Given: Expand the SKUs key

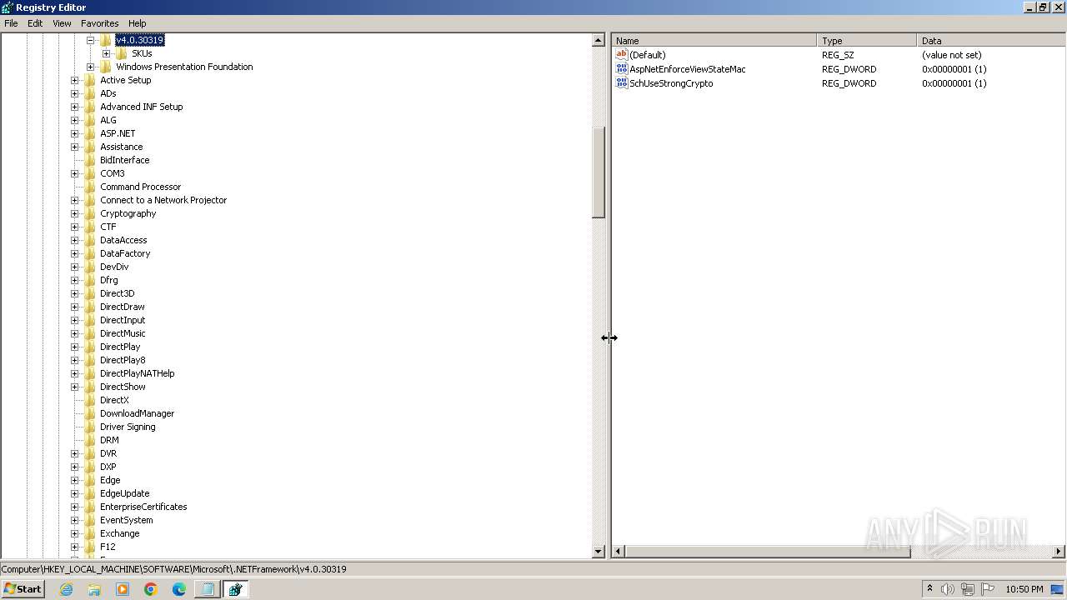Looking at the screenshot, I should 106,53.
